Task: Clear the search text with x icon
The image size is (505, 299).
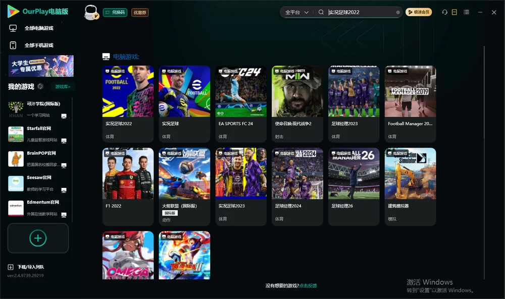Action: coord(398,12)
